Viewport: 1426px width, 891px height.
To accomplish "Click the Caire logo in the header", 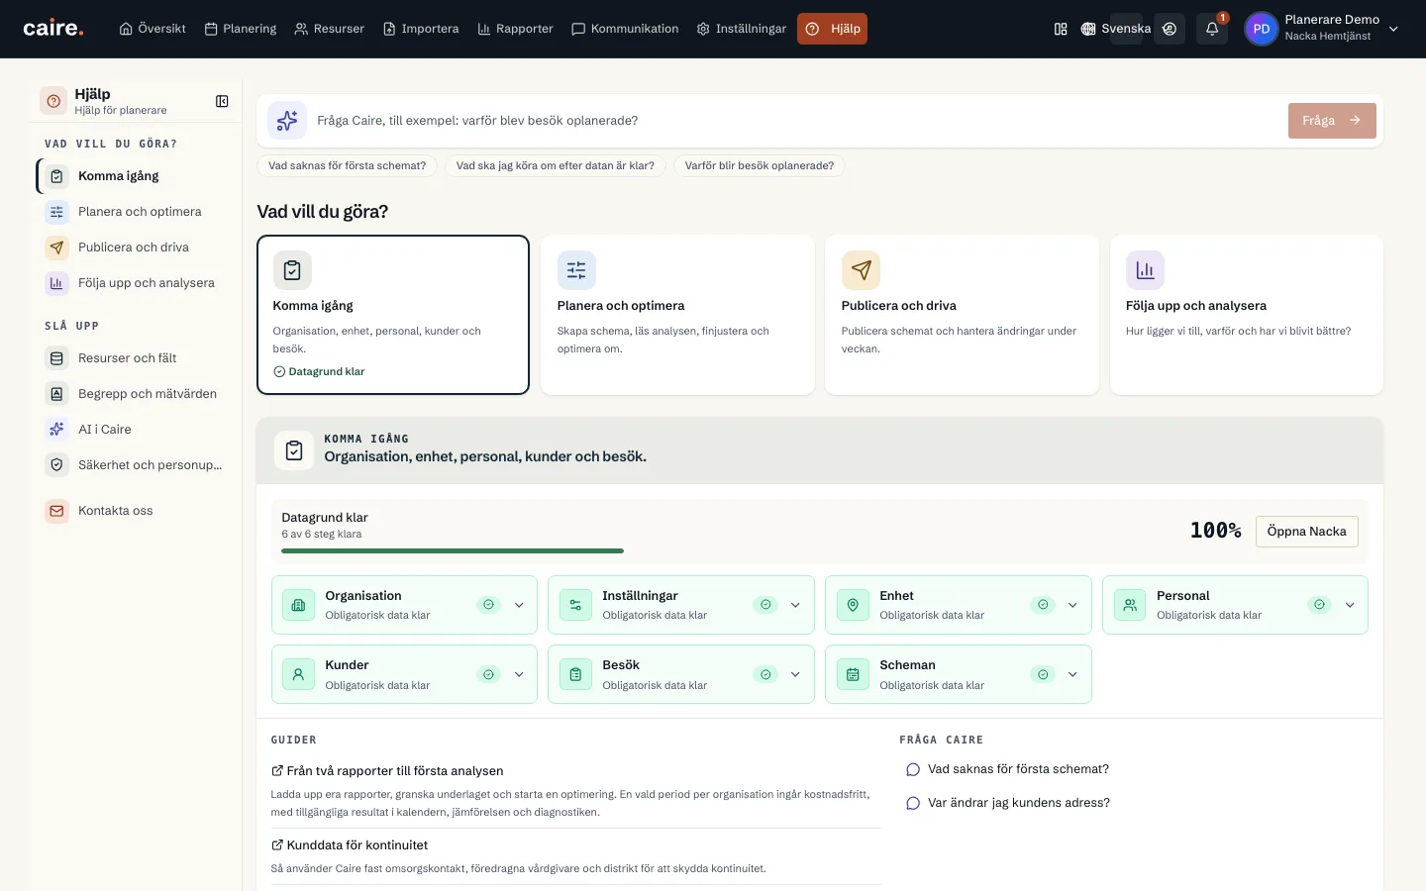I will (53, 29).
